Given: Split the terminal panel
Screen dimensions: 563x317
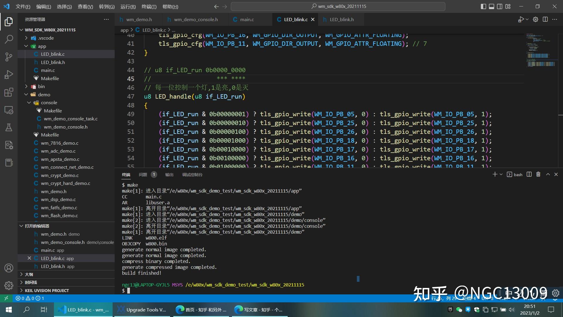Looking at the screenshot, I should pyautogui.click(x=529, y=174).
